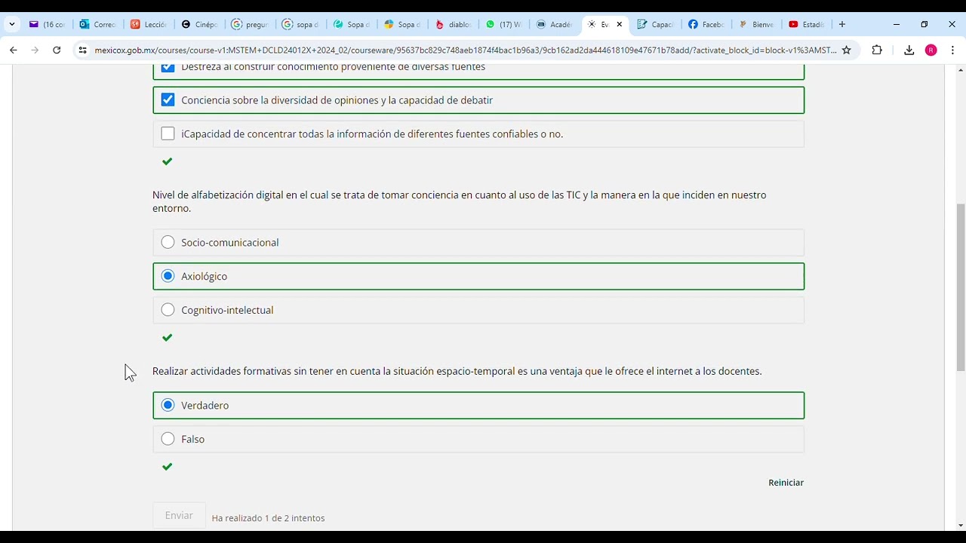
Task: View site information icon in address bar
Action: click(82, 51)
